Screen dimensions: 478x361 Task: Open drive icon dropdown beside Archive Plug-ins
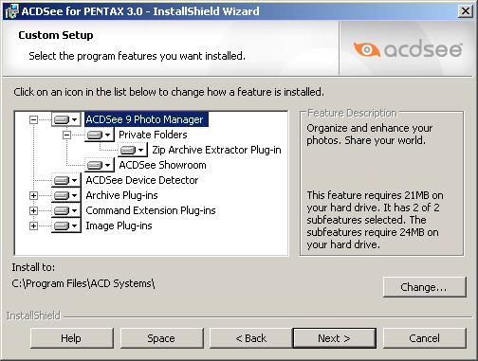65,195
